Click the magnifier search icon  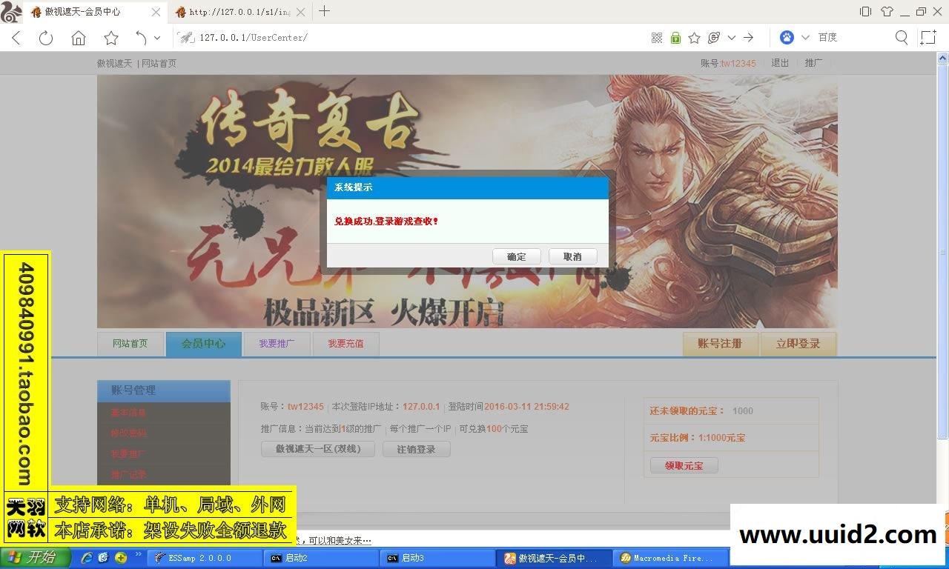click(x=902, y=37)
